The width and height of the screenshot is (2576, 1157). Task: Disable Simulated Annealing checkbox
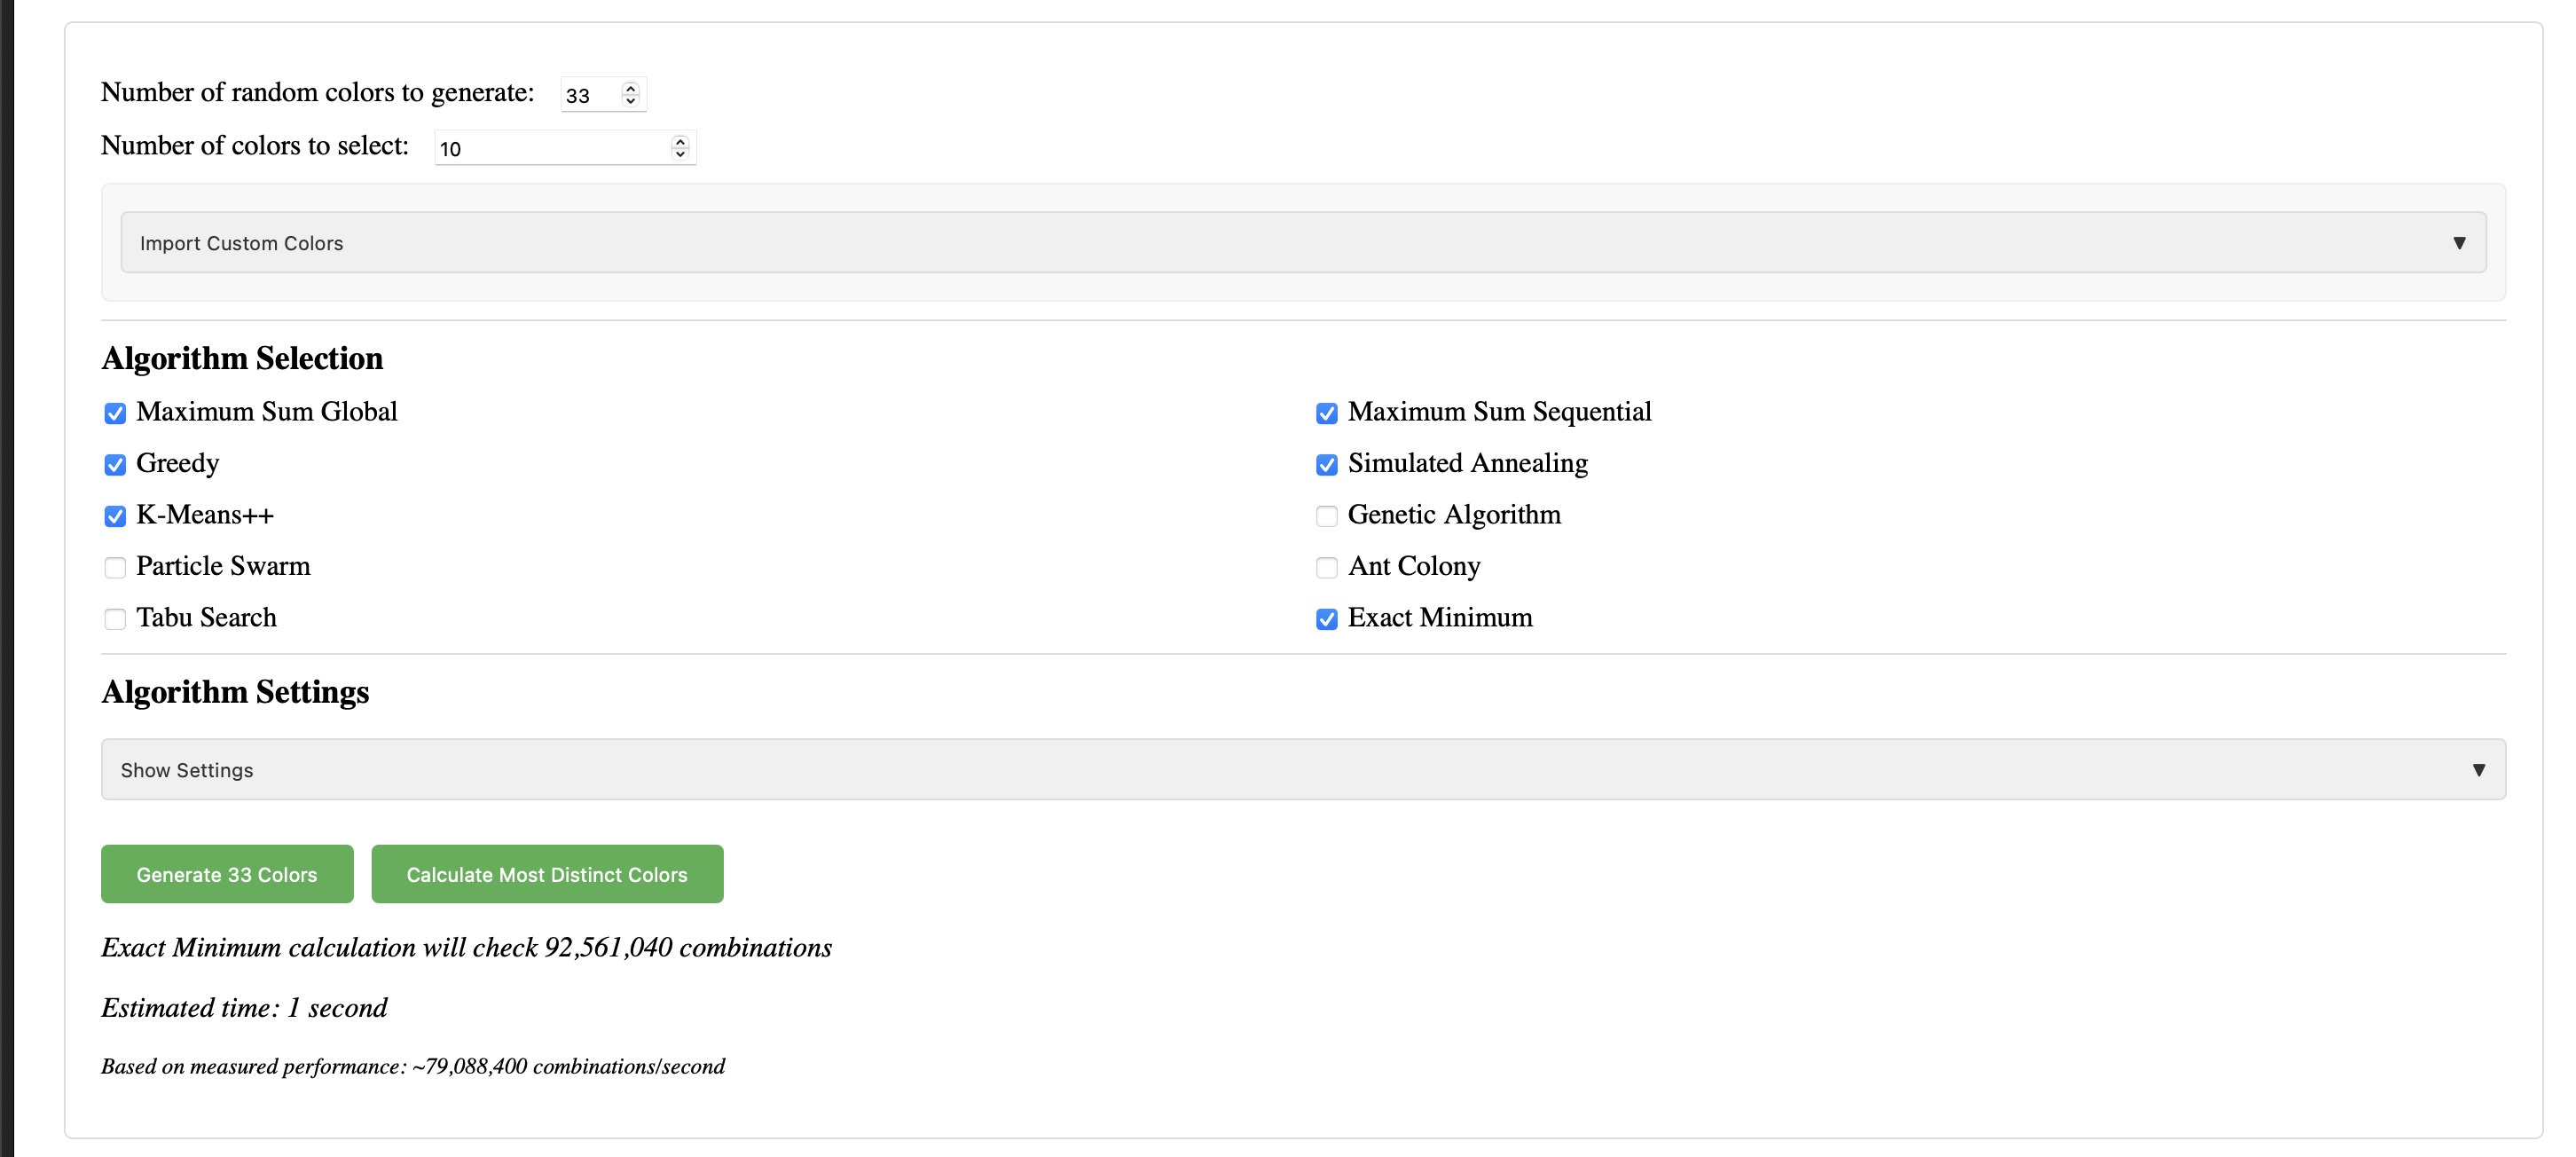pyautogui.click(x=1326, y=465)
